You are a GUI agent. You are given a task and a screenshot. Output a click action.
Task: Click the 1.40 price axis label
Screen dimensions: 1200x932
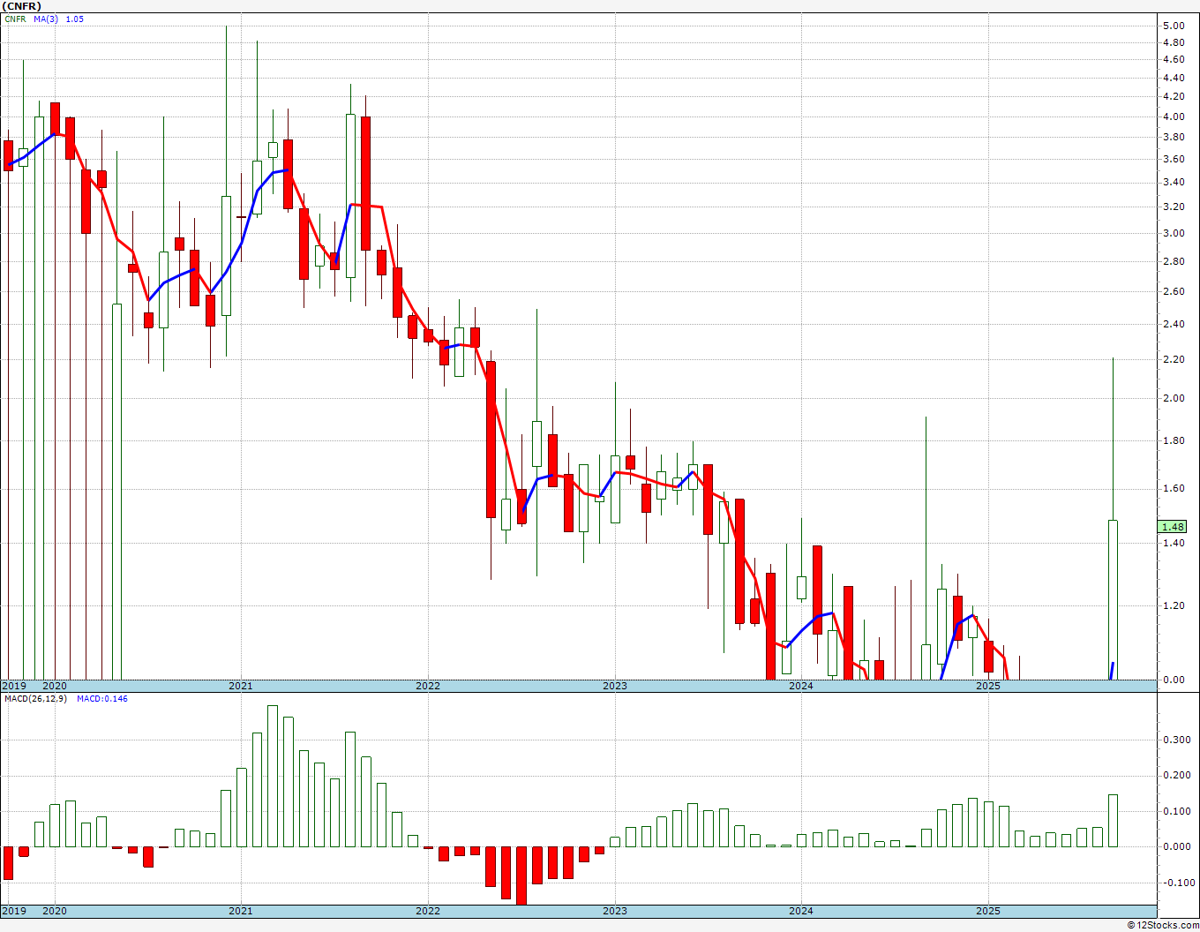[x=1173, y=543]
